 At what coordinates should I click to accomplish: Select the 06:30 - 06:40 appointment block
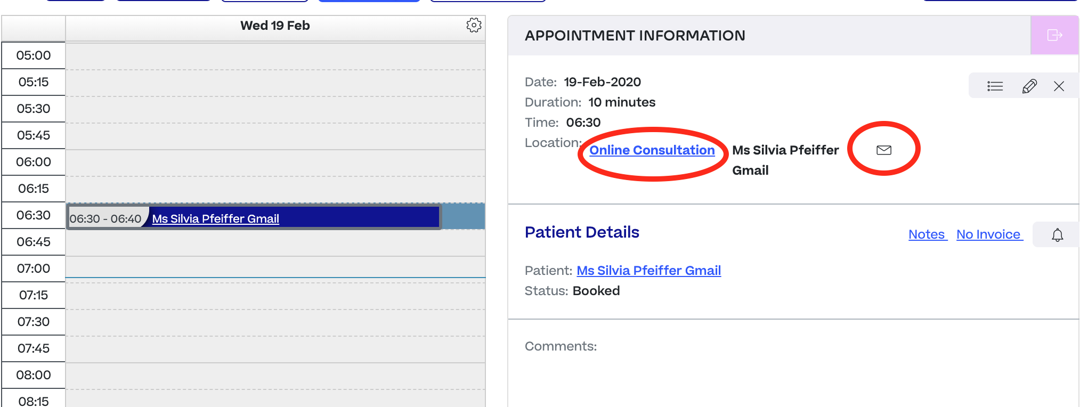click(x=254, y=217)
